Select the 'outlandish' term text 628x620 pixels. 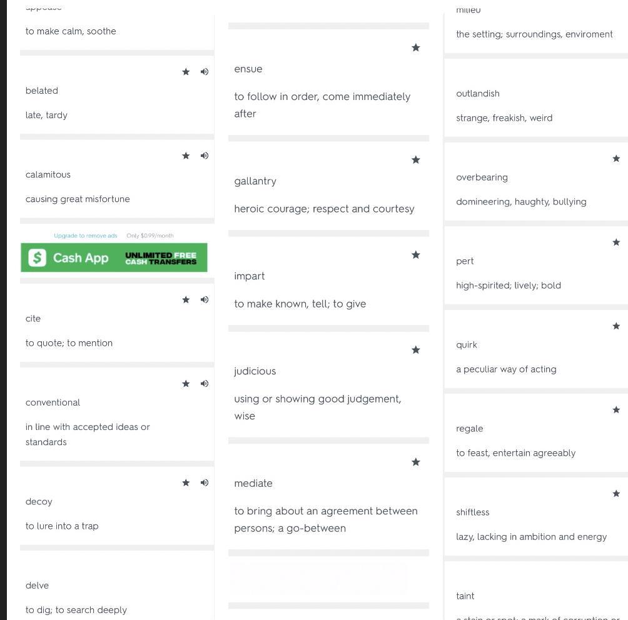(478, 94)
